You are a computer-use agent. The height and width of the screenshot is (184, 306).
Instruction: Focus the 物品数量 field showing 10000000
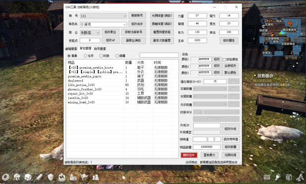tap(207, 147)
